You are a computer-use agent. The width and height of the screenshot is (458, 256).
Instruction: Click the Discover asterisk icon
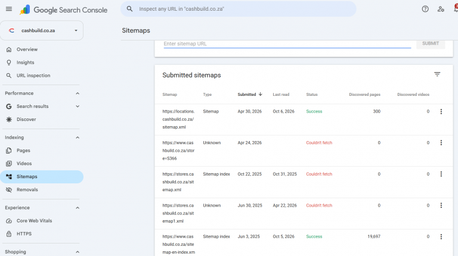9,119
